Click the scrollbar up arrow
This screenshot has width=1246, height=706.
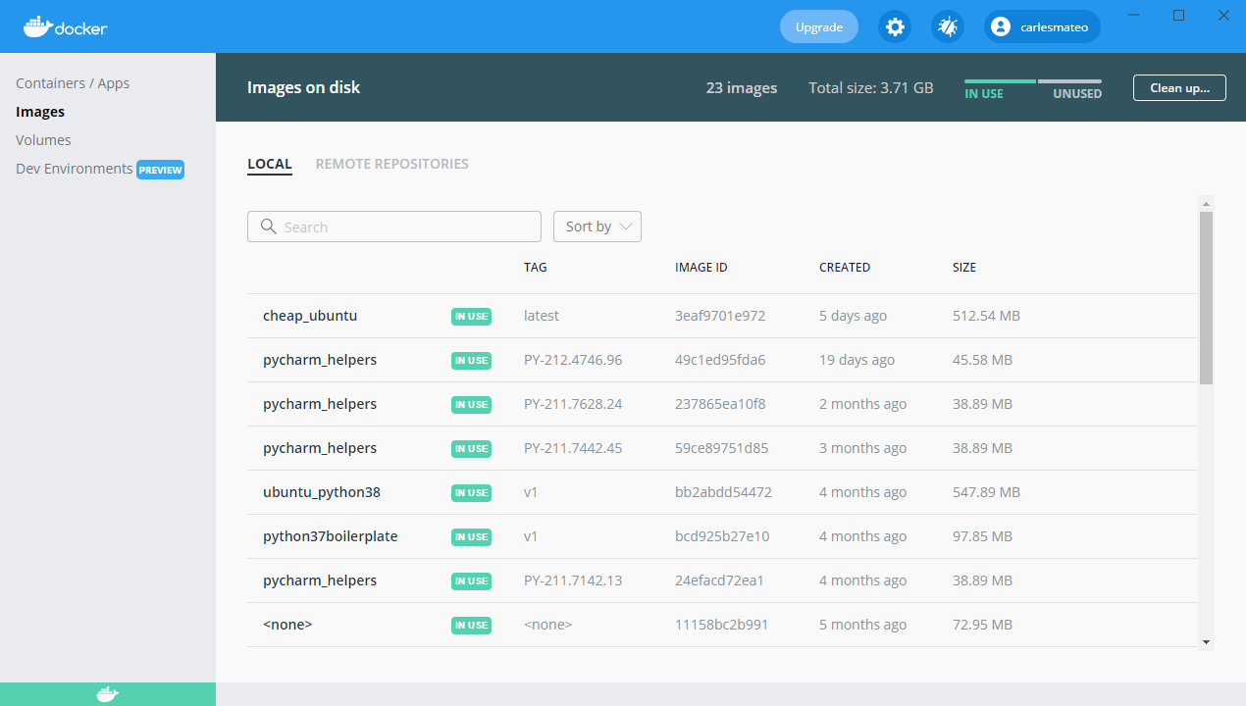tap(1207, 203)
